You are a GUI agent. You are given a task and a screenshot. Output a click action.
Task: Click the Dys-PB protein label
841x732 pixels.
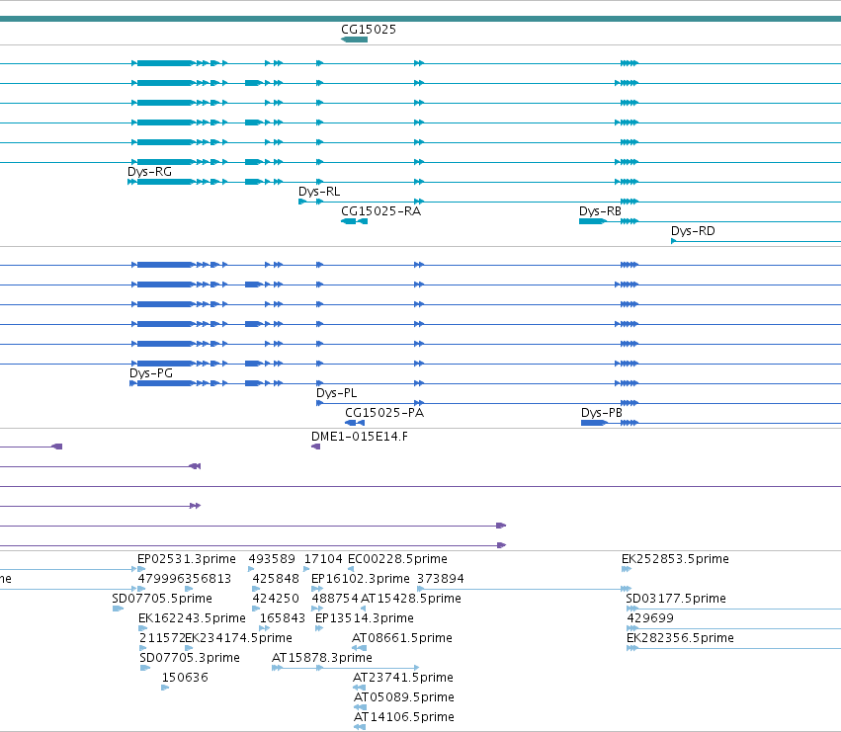pyautogui.click(x=602, y=413)
